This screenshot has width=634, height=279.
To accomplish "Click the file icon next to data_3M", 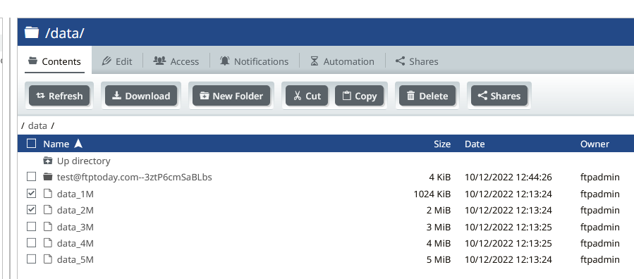I will pyautogui.click(x=48, y=227).
